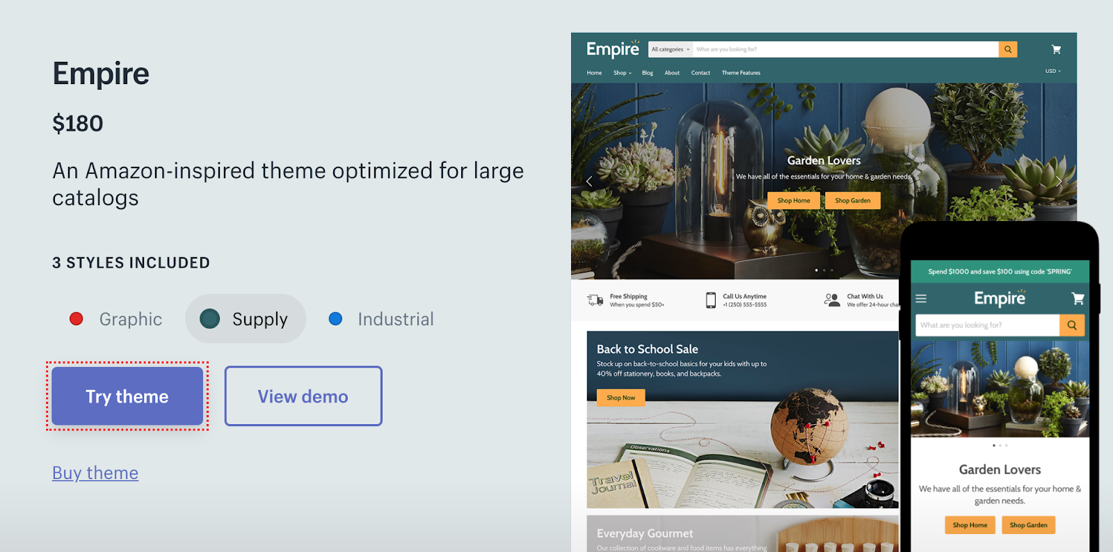The width and height of the screenshot is (1113, 552).
Task: Open the shopping cart icon in desktop header
Action: coord(1056,49)
